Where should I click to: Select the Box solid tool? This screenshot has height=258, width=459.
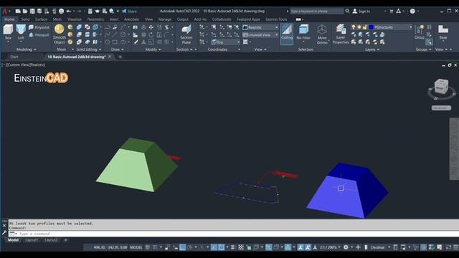pos(8,32)
